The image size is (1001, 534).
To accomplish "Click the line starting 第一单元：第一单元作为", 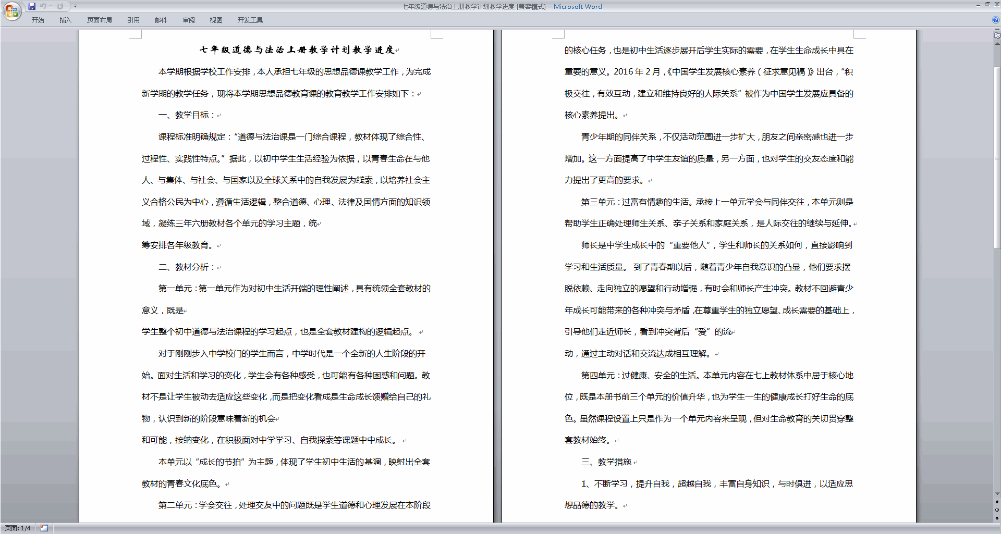I will pos(295,289).
